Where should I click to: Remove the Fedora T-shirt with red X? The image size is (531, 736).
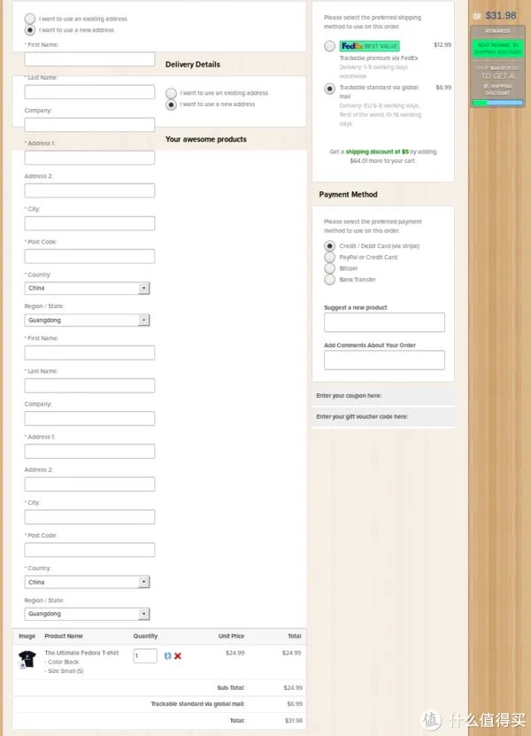tap(178, 655)
